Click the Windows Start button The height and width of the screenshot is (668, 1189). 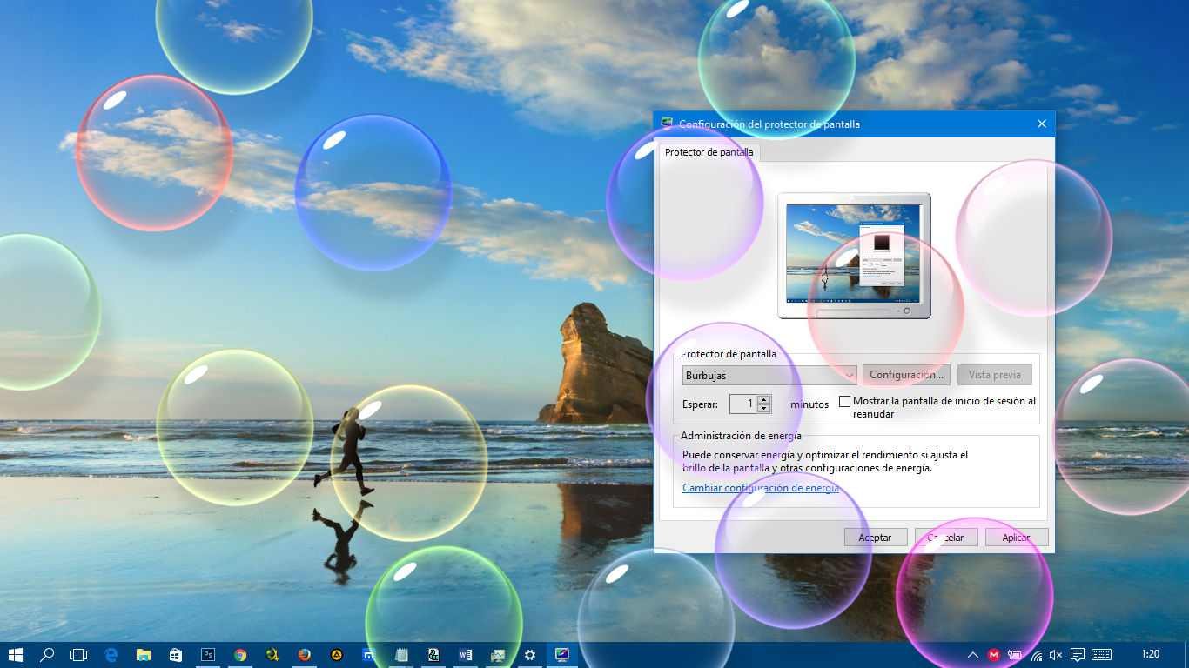(x=17, y=655)
